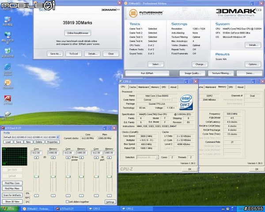265x212 pixels.
Task: Click Select button under Tests
Action: click(x=156, y=64)
